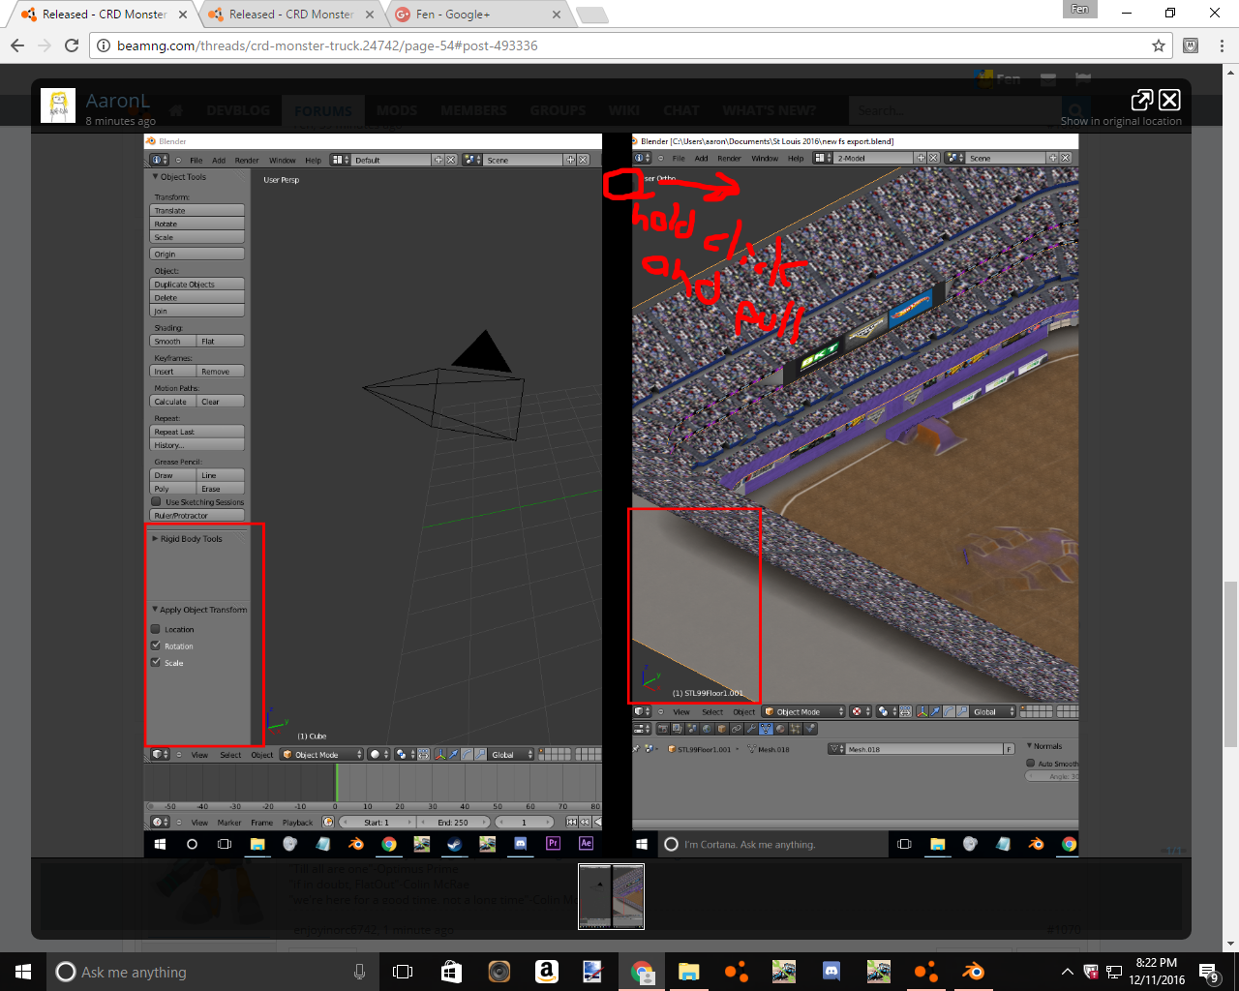Open AaronL's profile link
The width and height of the screenshot is (1239, 991).
[x=118, y=100]
